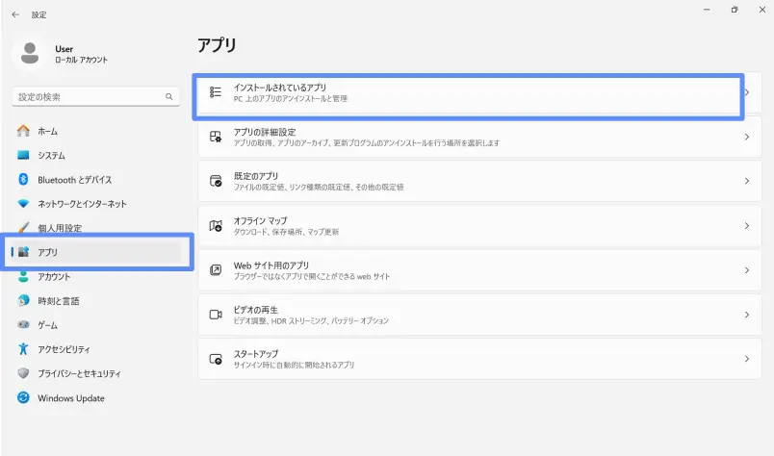Open インストールされているアプリ page
The height and width of the screenshot is (456, 774).
click(x=479, y=92)
